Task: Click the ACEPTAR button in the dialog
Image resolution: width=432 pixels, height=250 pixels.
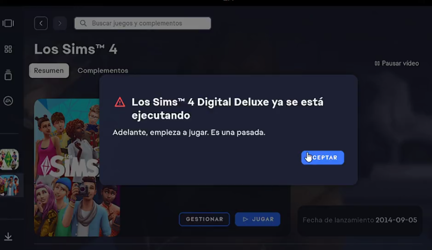Action: (322, 157)
